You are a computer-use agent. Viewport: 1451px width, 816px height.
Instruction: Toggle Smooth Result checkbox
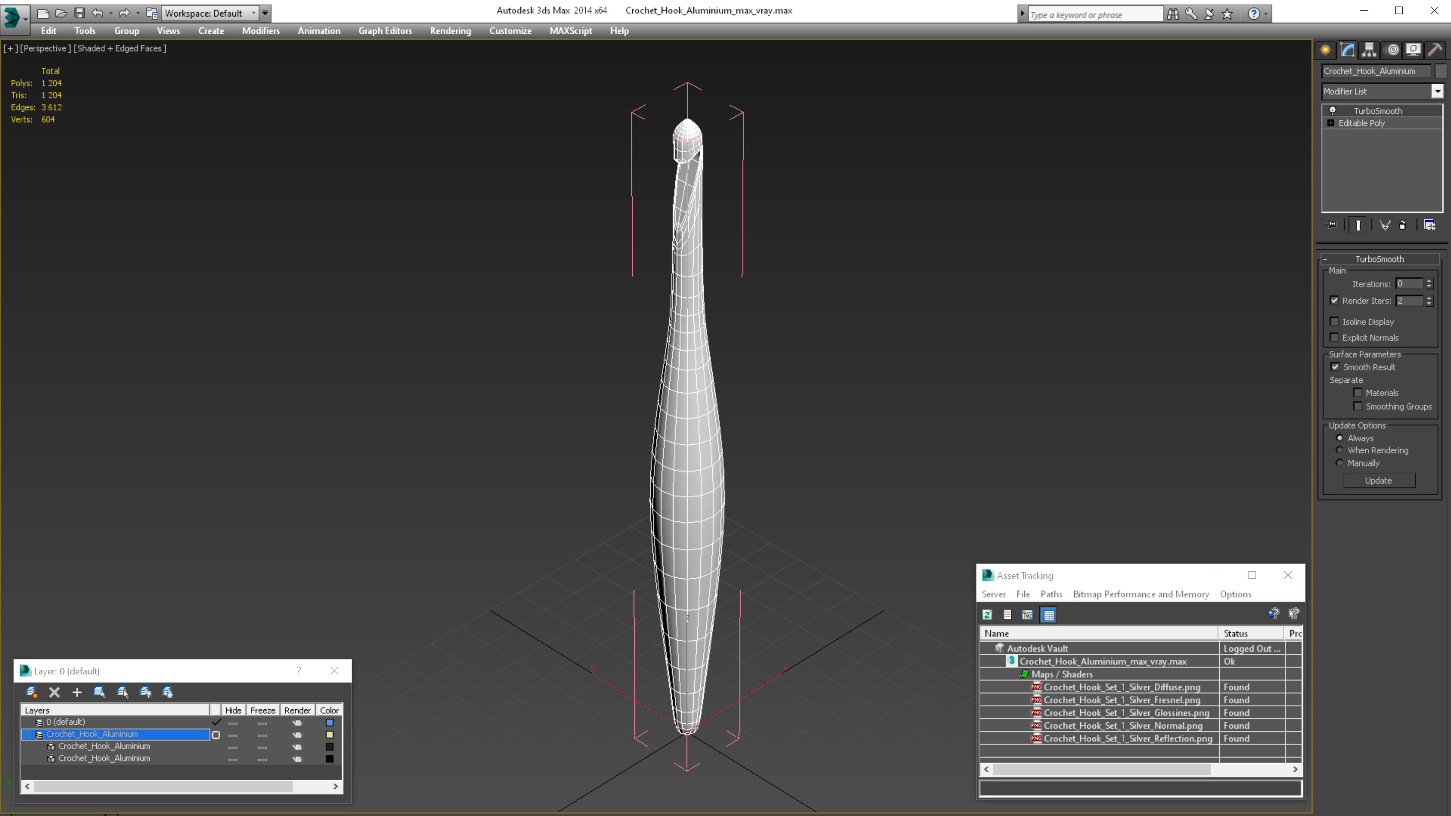click(1336, 367)
